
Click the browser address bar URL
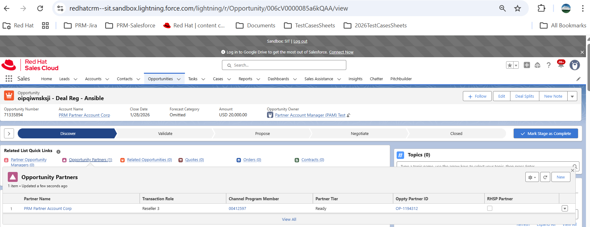coord(209,8)
